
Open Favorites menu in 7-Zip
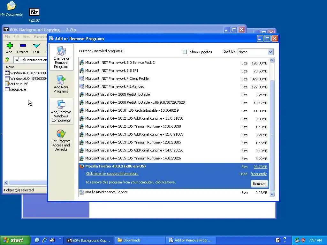40,37
